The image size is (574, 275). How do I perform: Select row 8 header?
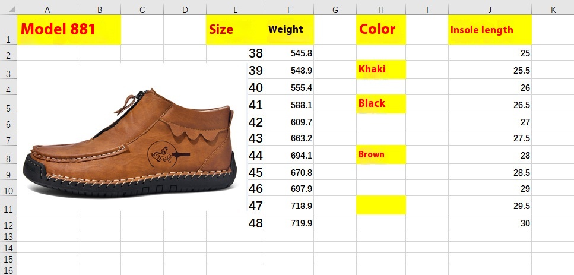(8, 154)
